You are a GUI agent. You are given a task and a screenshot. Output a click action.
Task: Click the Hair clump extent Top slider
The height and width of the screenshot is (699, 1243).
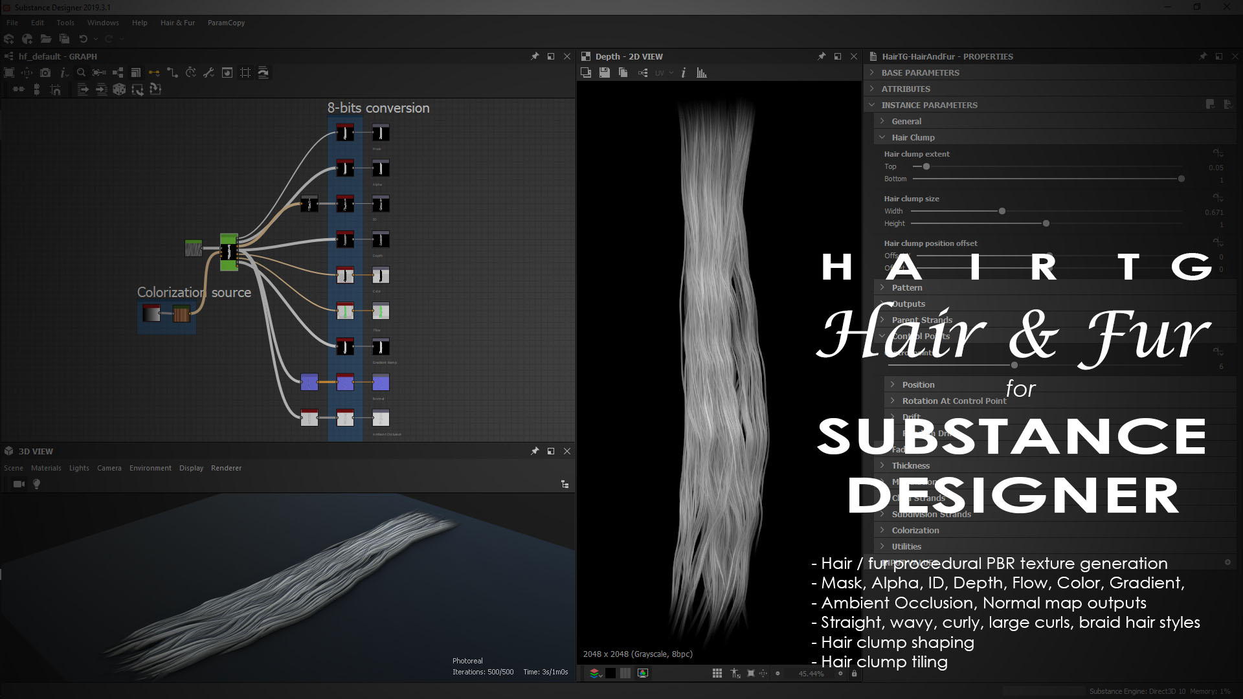pos(1047,167)
